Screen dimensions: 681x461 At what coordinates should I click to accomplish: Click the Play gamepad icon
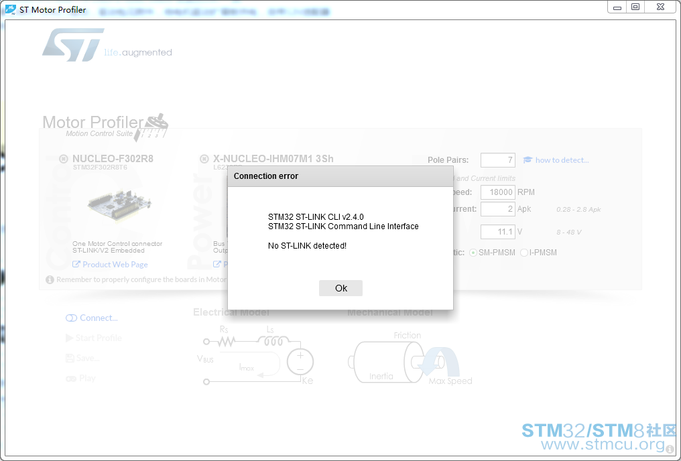click(x=71, y=379)
